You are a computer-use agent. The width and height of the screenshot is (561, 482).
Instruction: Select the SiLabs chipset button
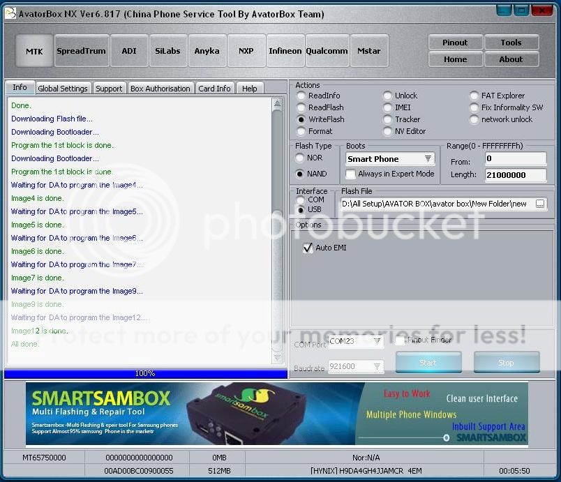tap(167, 50)
